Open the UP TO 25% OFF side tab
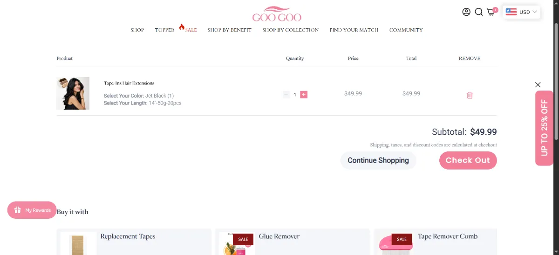Image resolution: width=559 pixels, height=255 pixels. (x=544, y=128)
